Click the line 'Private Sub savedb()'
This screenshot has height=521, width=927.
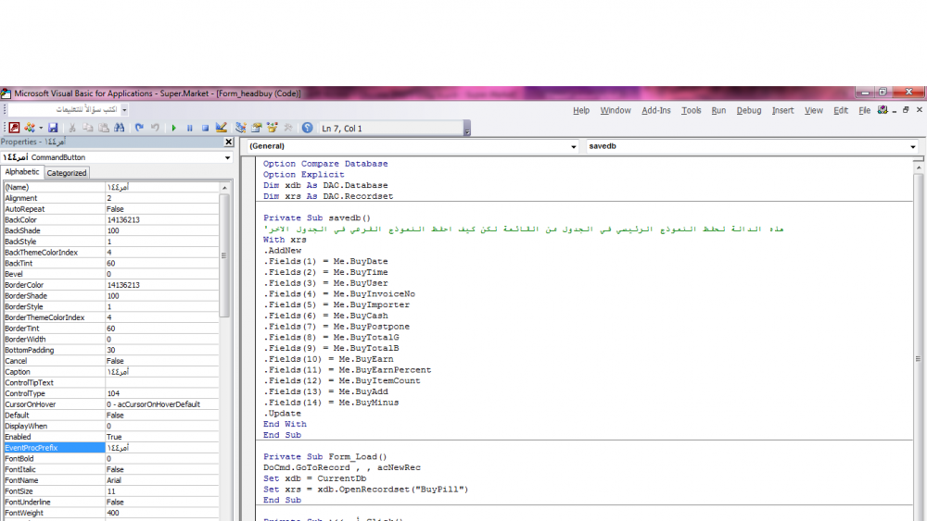tap(317, 217)
